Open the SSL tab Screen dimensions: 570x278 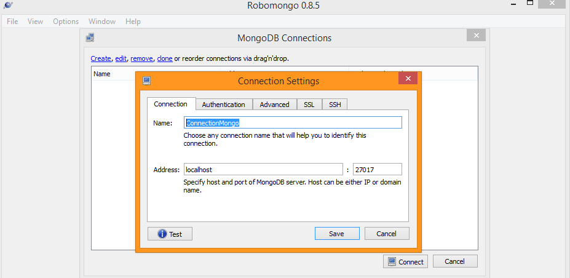tap(309, 105)
